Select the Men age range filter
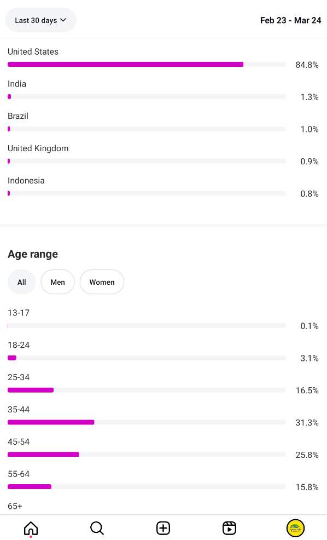 [57, 282]
